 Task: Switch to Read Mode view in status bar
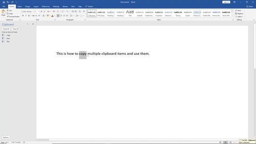(x=220, y=142)
